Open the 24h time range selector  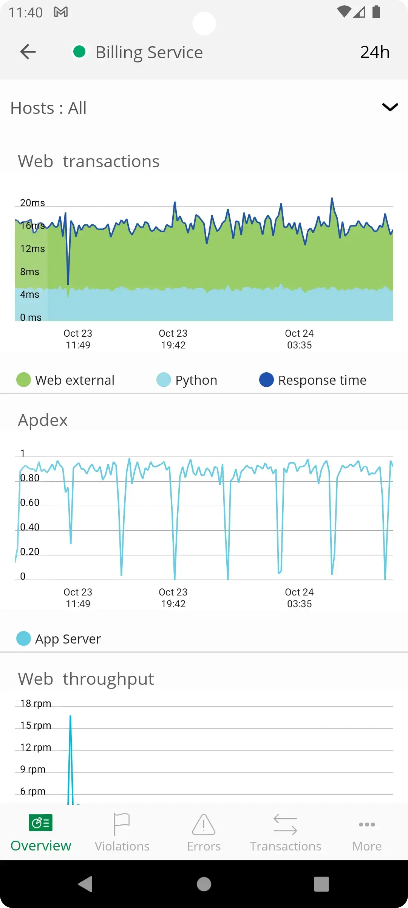[x=375, y=52]
